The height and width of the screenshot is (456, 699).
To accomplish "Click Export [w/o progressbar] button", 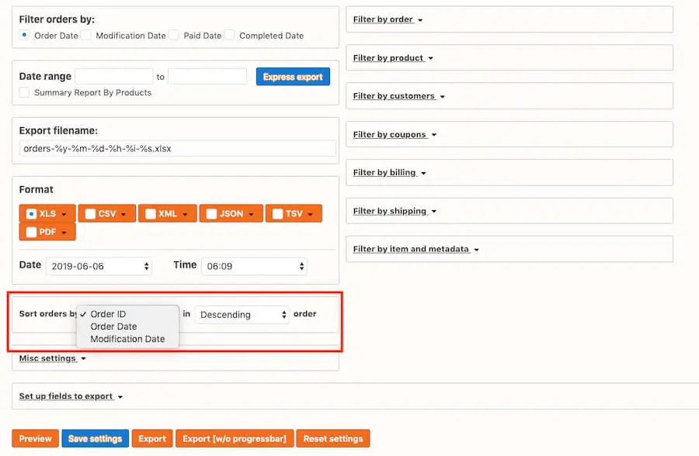I will coord(235,439).
